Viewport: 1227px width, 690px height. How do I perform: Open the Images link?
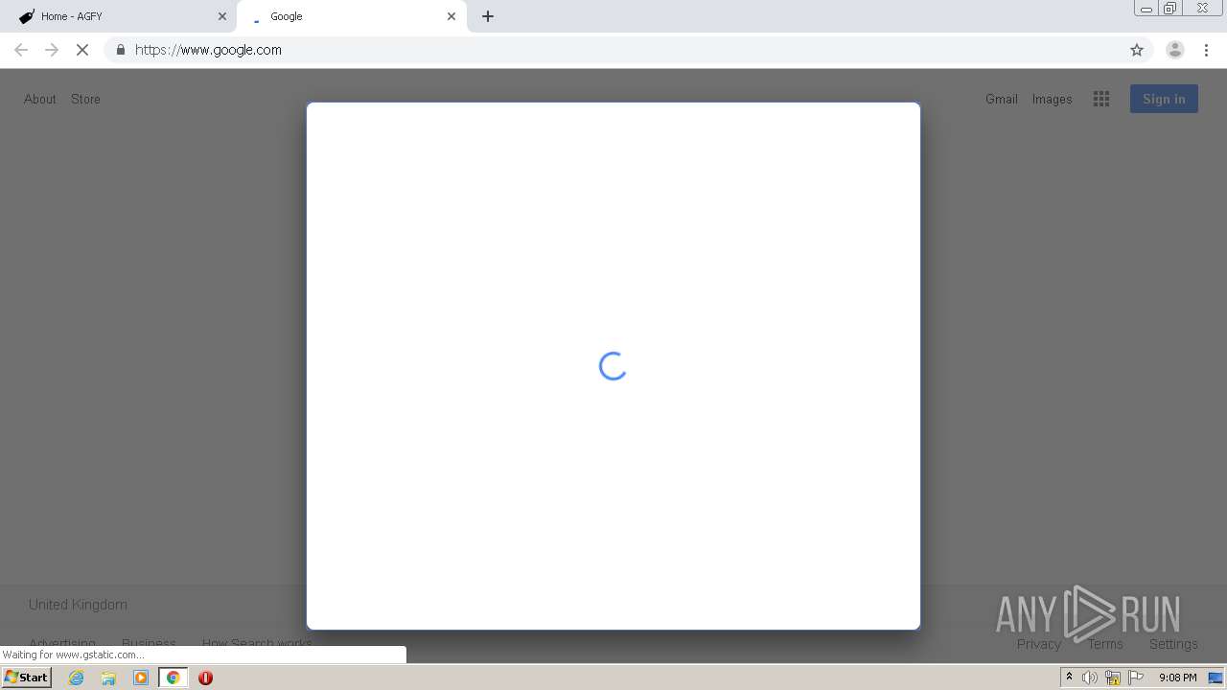(1052, 99)
